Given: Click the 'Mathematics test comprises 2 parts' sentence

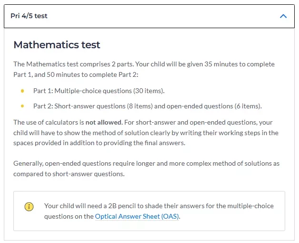Looking at the screenshot, I should (x=73, y=64).
